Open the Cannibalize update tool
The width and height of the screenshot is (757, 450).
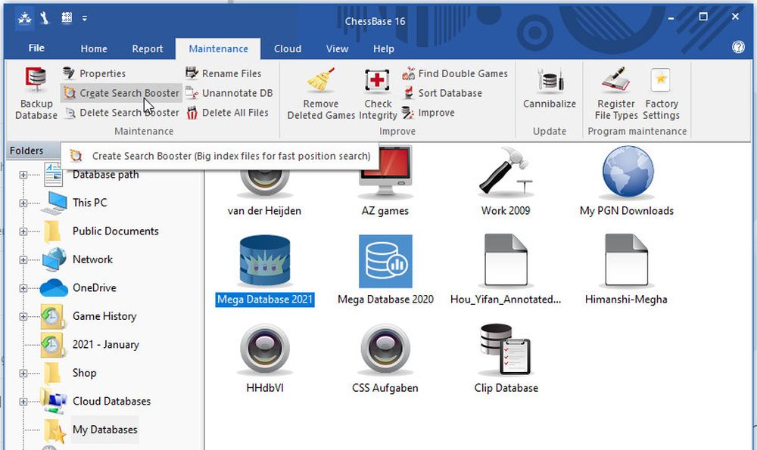tap(550, 82)
